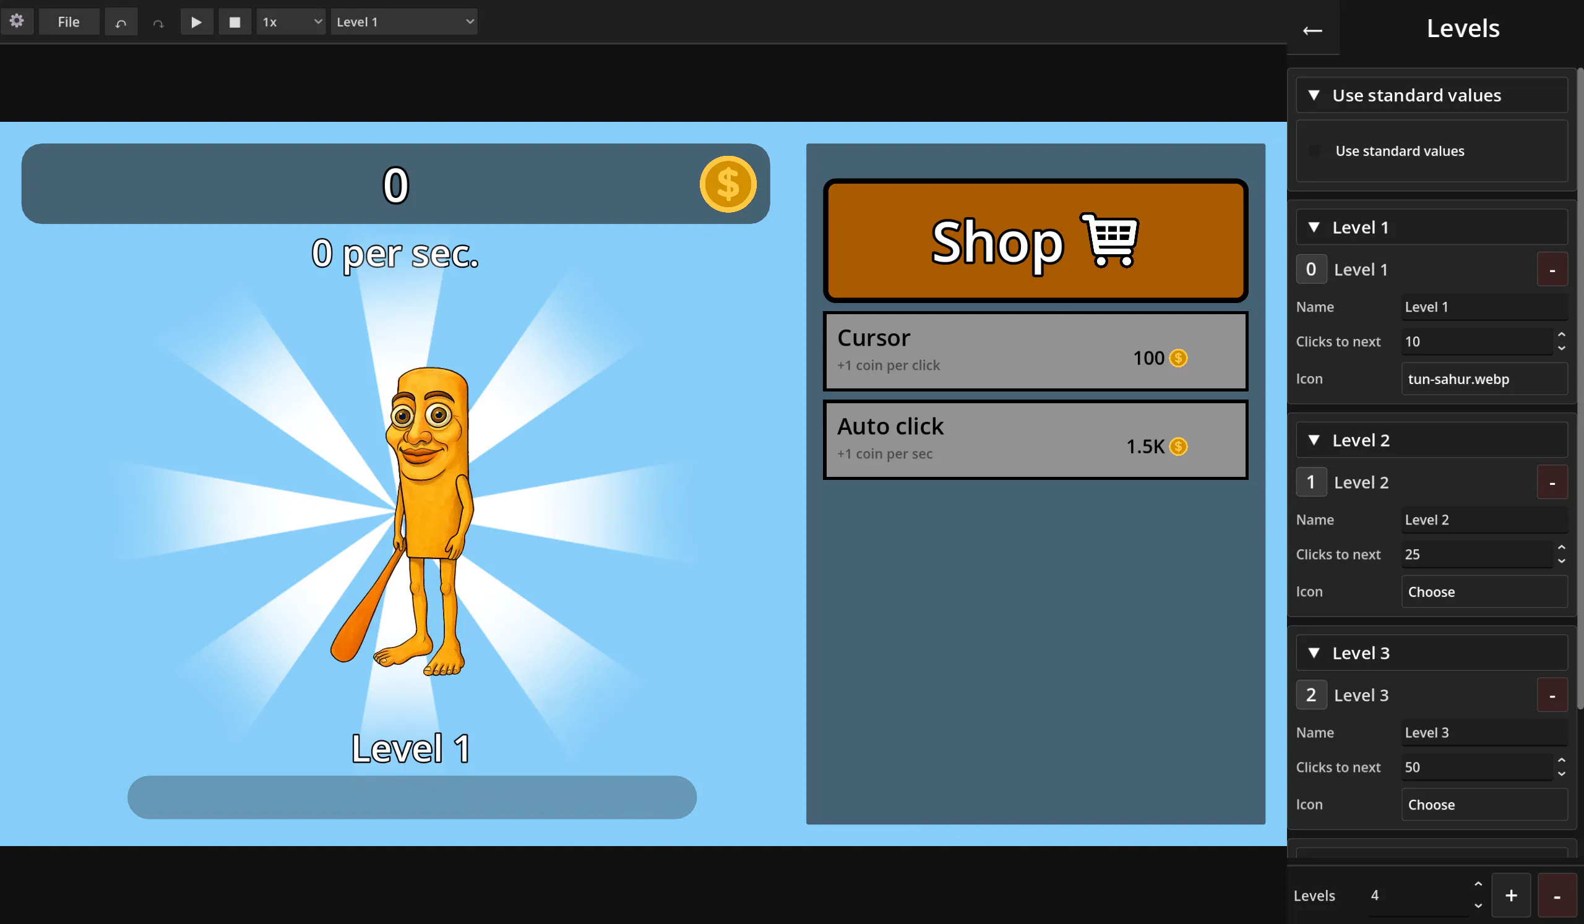Choose an icon for Level 2
Image resolution: width=1584 pixels, height=924 pixels.
point(1484,592)
